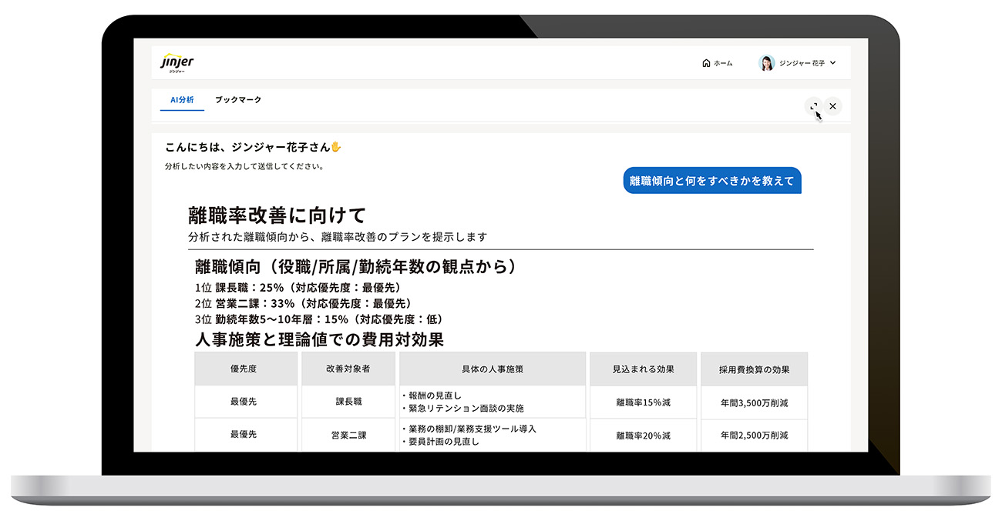Click the 優先度 column header
Image resolution: width=1002 pixels, height=524 pixels.
tap(244, 369)
